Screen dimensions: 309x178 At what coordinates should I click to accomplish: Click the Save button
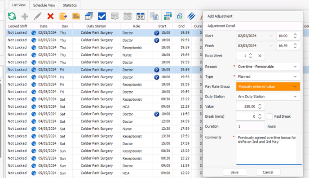[234, 172]
